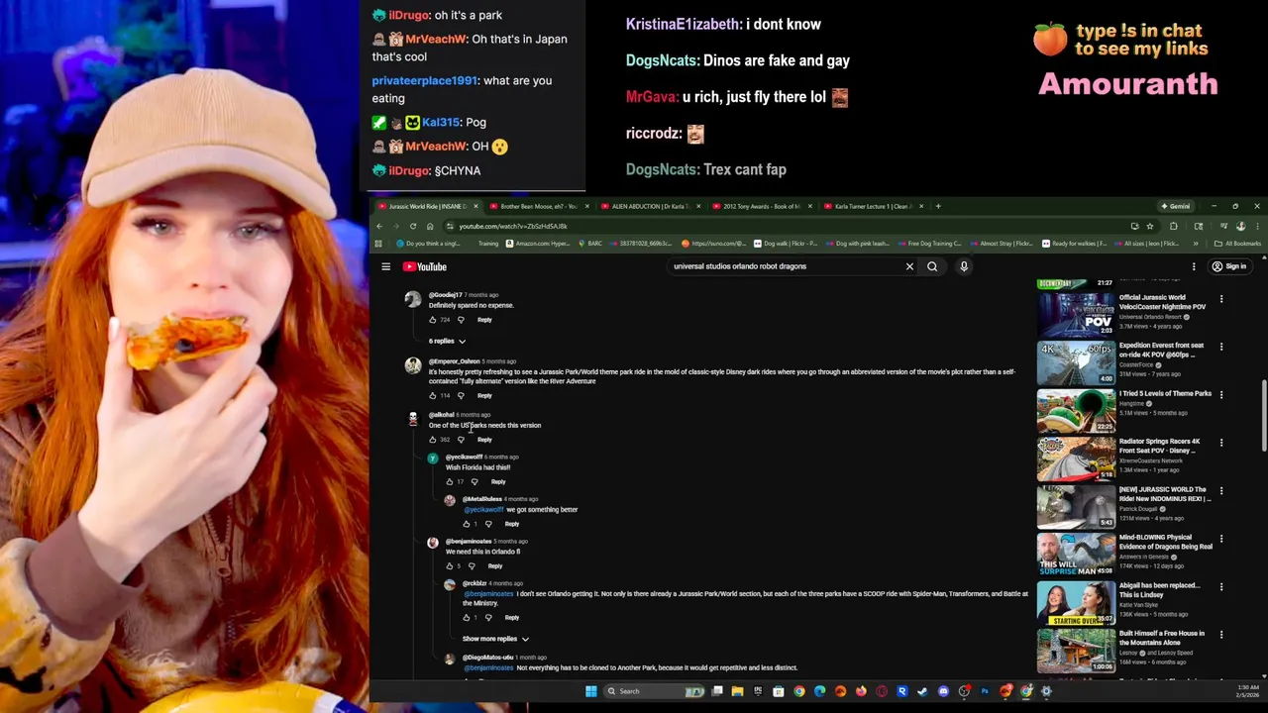Open more options for 'Built Himself a Free House' video
Viewport: 1268px width, 713px height.
1221,635
